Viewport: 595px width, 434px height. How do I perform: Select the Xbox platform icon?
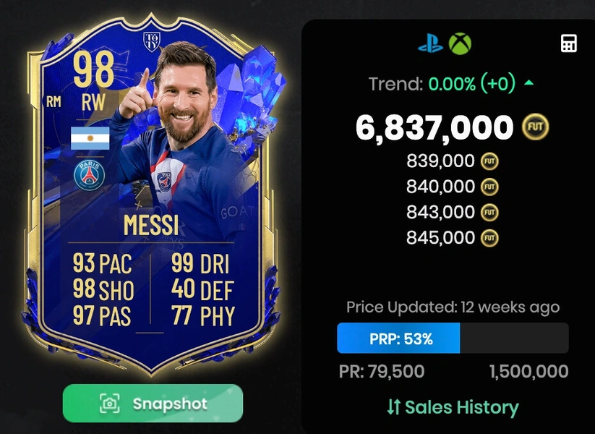460,43
